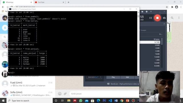Select the 36 bytes file entry in Bandicam
This screenshot has width=183, height=103.
[x=156, y=39]
